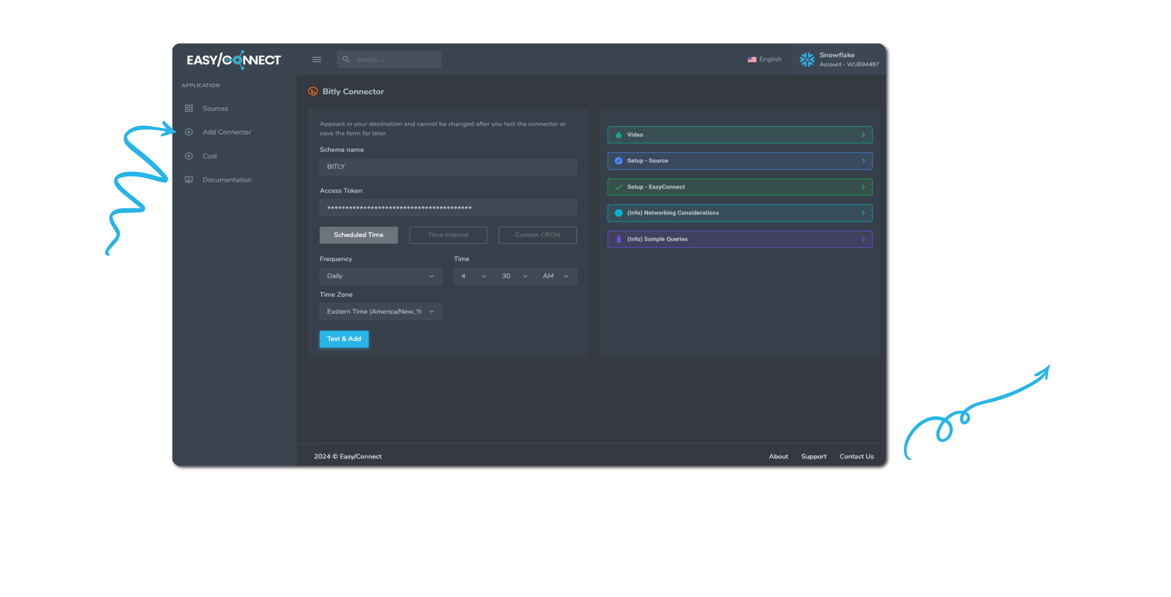This screenshot has width=1171, height=597.
Task: Click the Bitly logo icon
Action: click(313, 92)
